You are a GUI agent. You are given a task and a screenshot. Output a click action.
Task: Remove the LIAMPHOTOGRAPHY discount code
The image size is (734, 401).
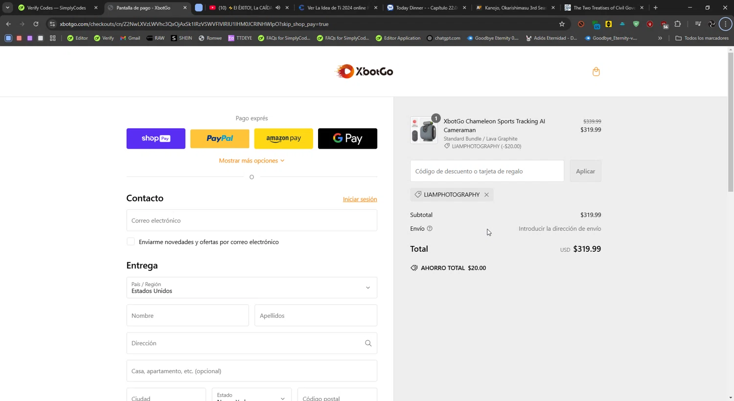point(486,195)
